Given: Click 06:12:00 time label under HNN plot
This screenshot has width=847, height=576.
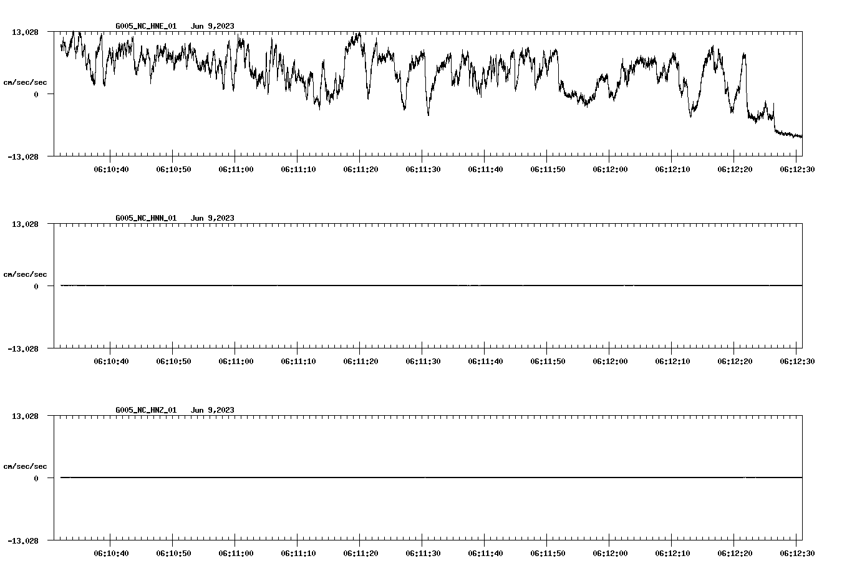Looking at the screenshot, I should click(610, 362).
